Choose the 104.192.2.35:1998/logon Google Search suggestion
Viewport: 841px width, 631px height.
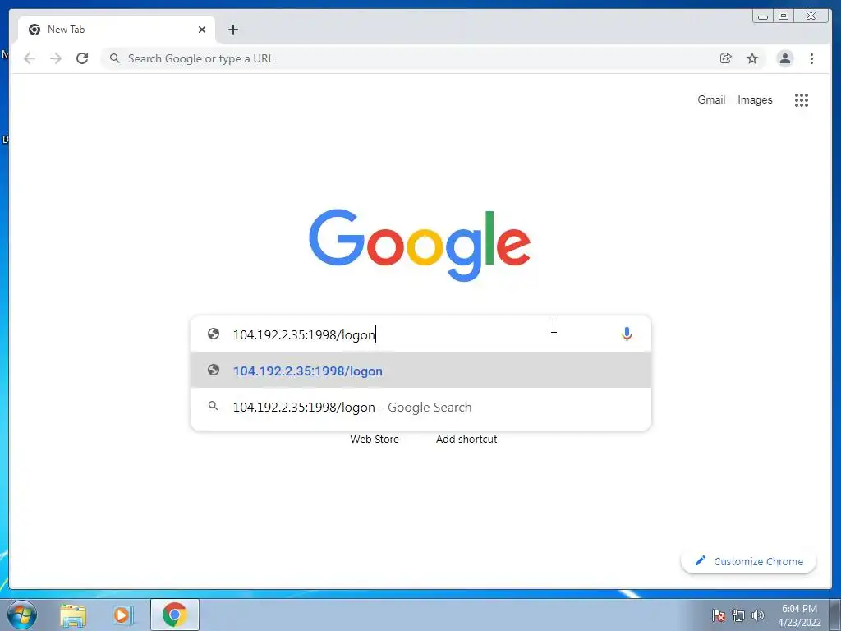[420, 407]
